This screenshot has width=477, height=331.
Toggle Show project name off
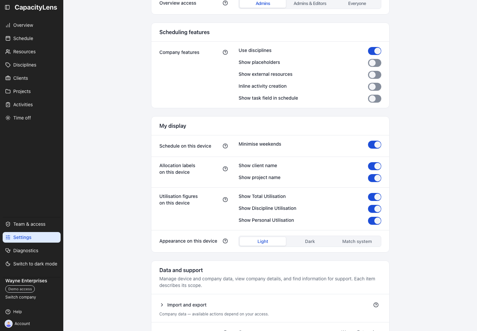pos(375,178)
